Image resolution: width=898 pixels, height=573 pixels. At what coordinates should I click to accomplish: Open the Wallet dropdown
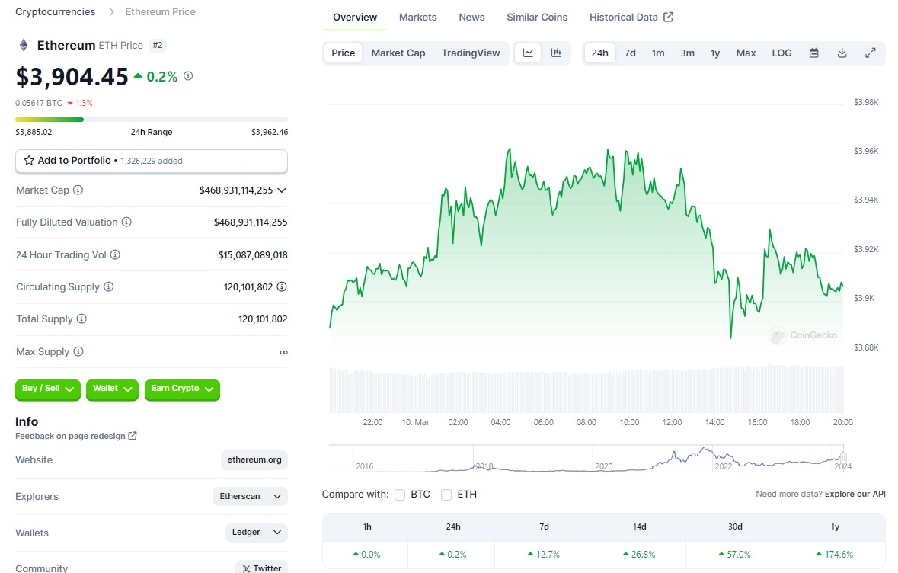click(112, 389)
